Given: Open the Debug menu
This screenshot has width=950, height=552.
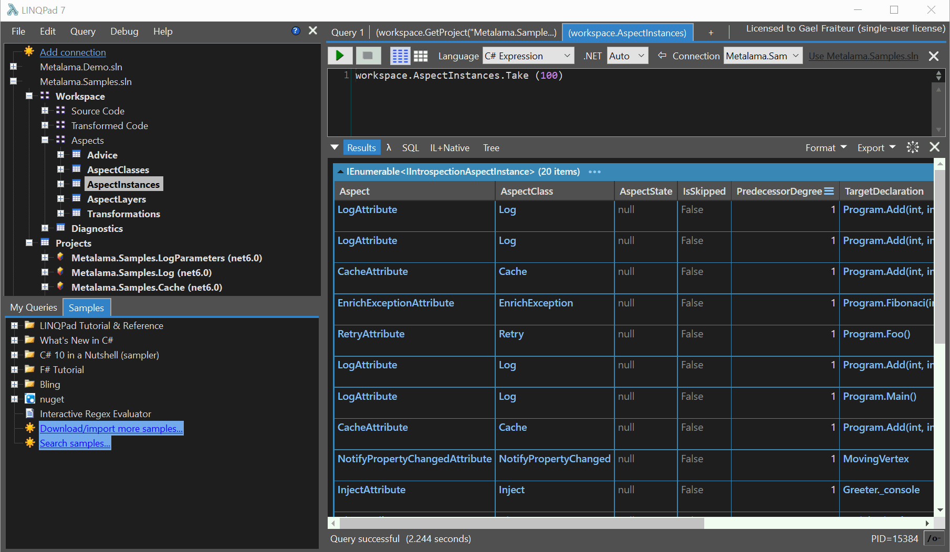Looking at the screenshot, I should [x=124, y=31].
